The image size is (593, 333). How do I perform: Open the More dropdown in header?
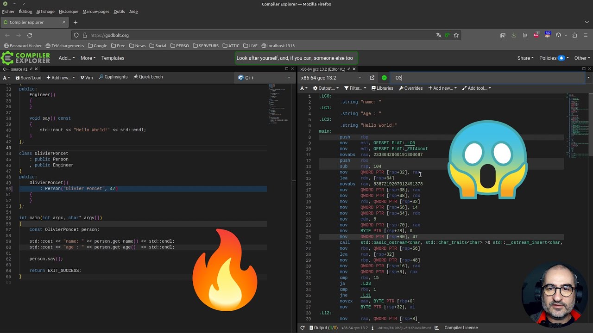click(x=88, y=58)
